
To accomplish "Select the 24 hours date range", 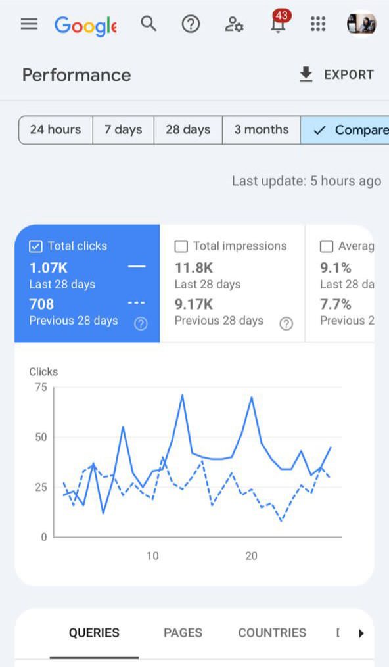I will [56, 129].
